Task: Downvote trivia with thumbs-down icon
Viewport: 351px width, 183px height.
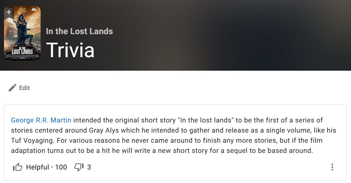Action: 79,167
